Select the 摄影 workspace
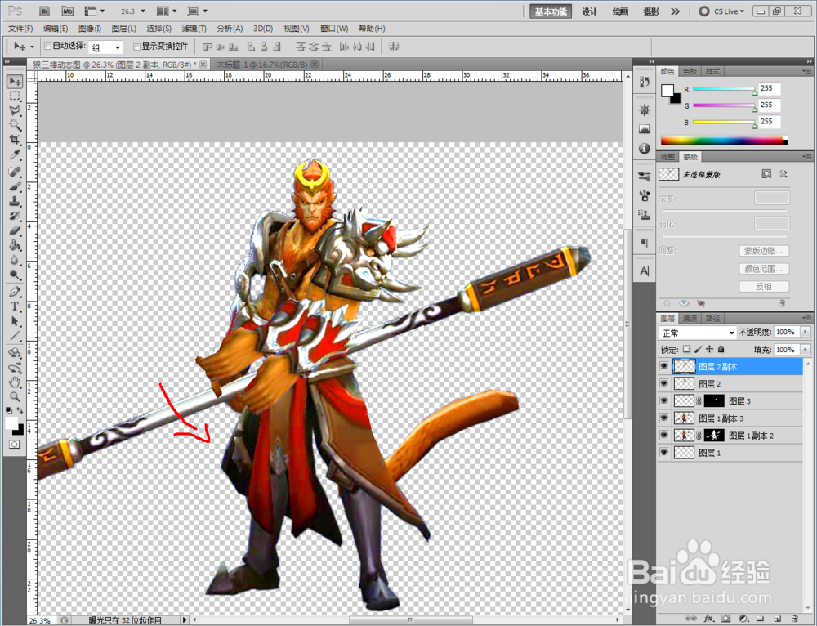The width and height of the screenshot is (817, 626). click(x=651, y=11)
